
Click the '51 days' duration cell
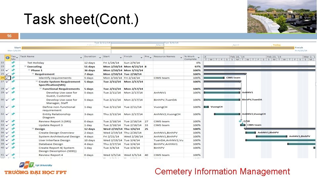[x=89, y=67]
